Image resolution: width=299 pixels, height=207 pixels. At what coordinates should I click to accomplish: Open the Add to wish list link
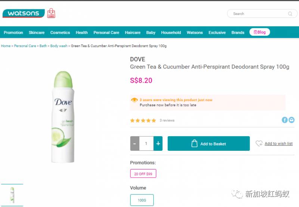(x=278, y=144)
